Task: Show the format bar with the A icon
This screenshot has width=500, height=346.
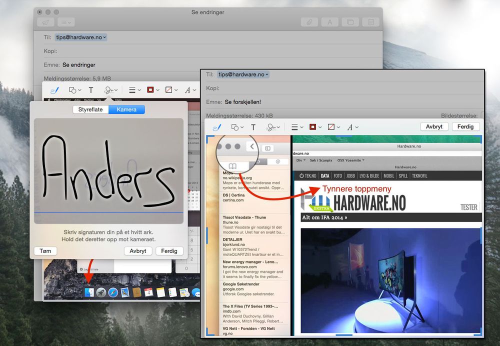Action: (x=329, y=22)
